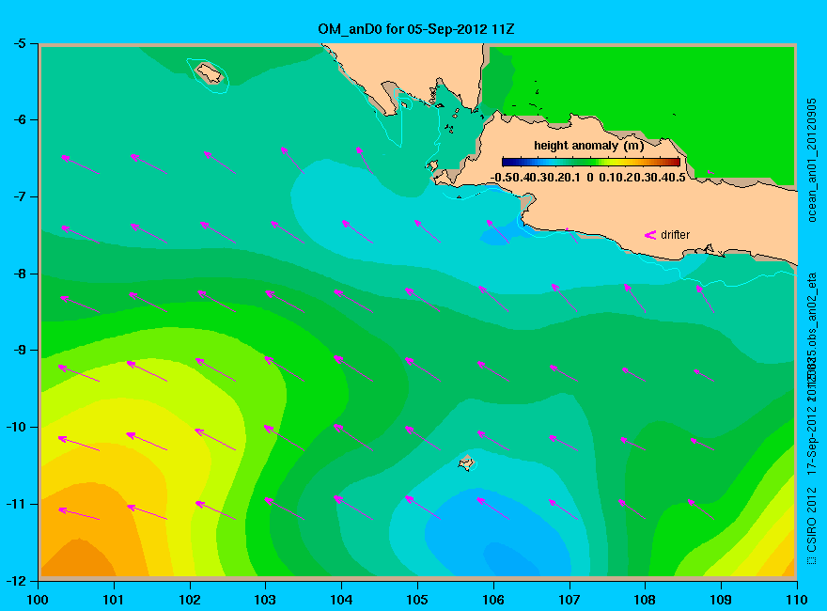827x611 pixels.
Task: Click the height anomaly color bar
Action: coord(591,162)
